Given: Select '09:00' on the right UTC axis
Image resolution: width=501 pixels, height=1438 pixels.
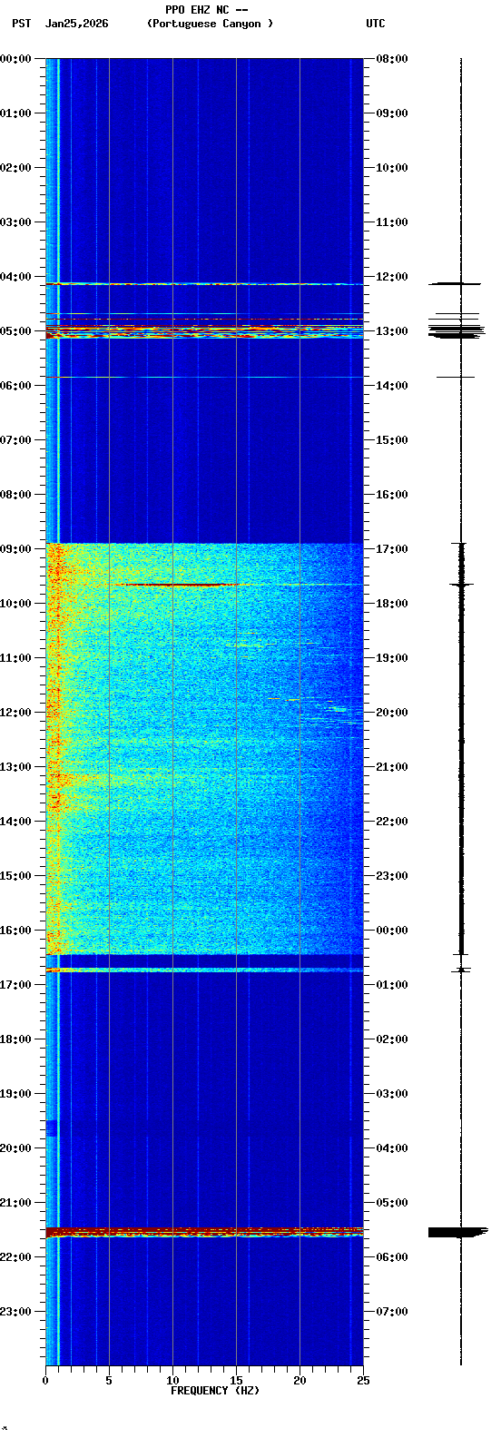Looking at the screenshot, I should [x=391, y=113].
